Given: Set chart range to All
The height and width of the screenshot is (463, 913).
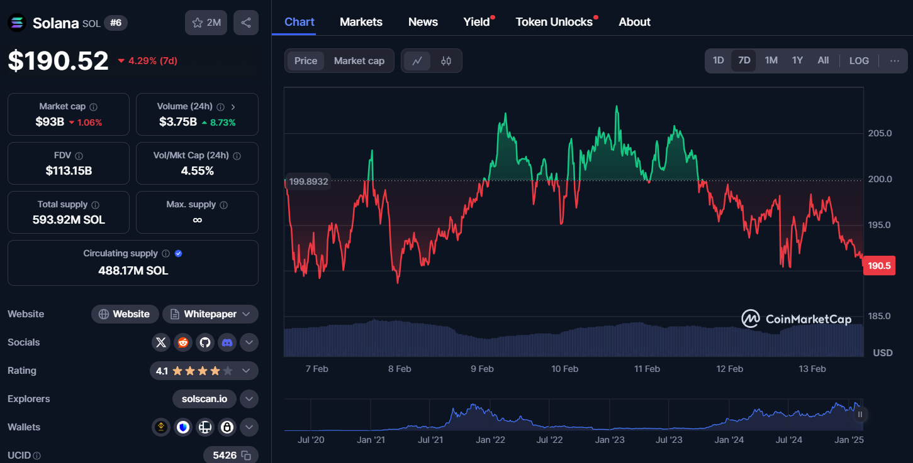Looking at the screenshot, I should (823, 61).
